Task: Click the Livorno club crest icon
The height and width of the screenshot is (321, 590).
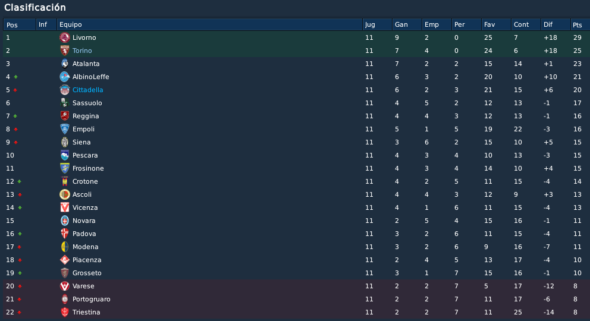Action: pyautogui.click(x=65, y=37)
